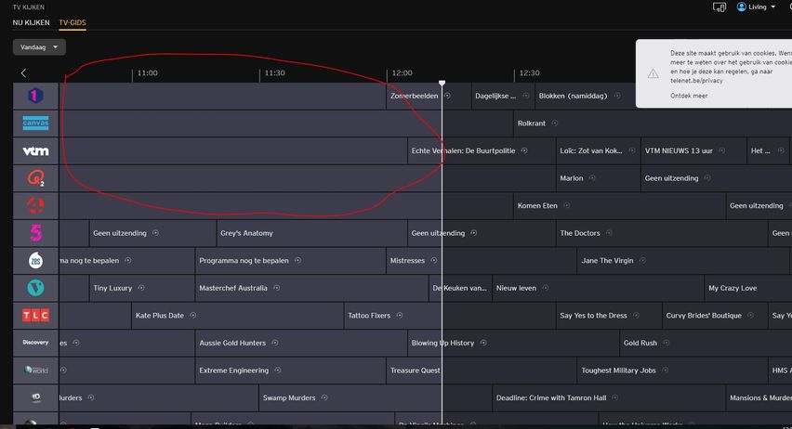Select the Dagelijkse programme on Één
Screen dimensions: 792x429
click(x=495, y=96)
